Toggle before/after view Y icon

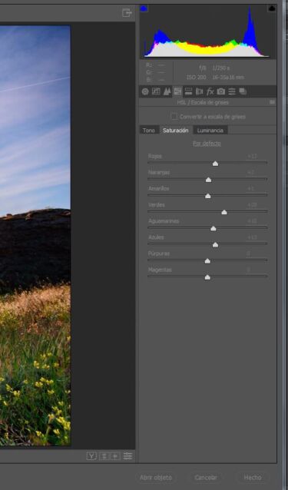(x=91, y=456)
